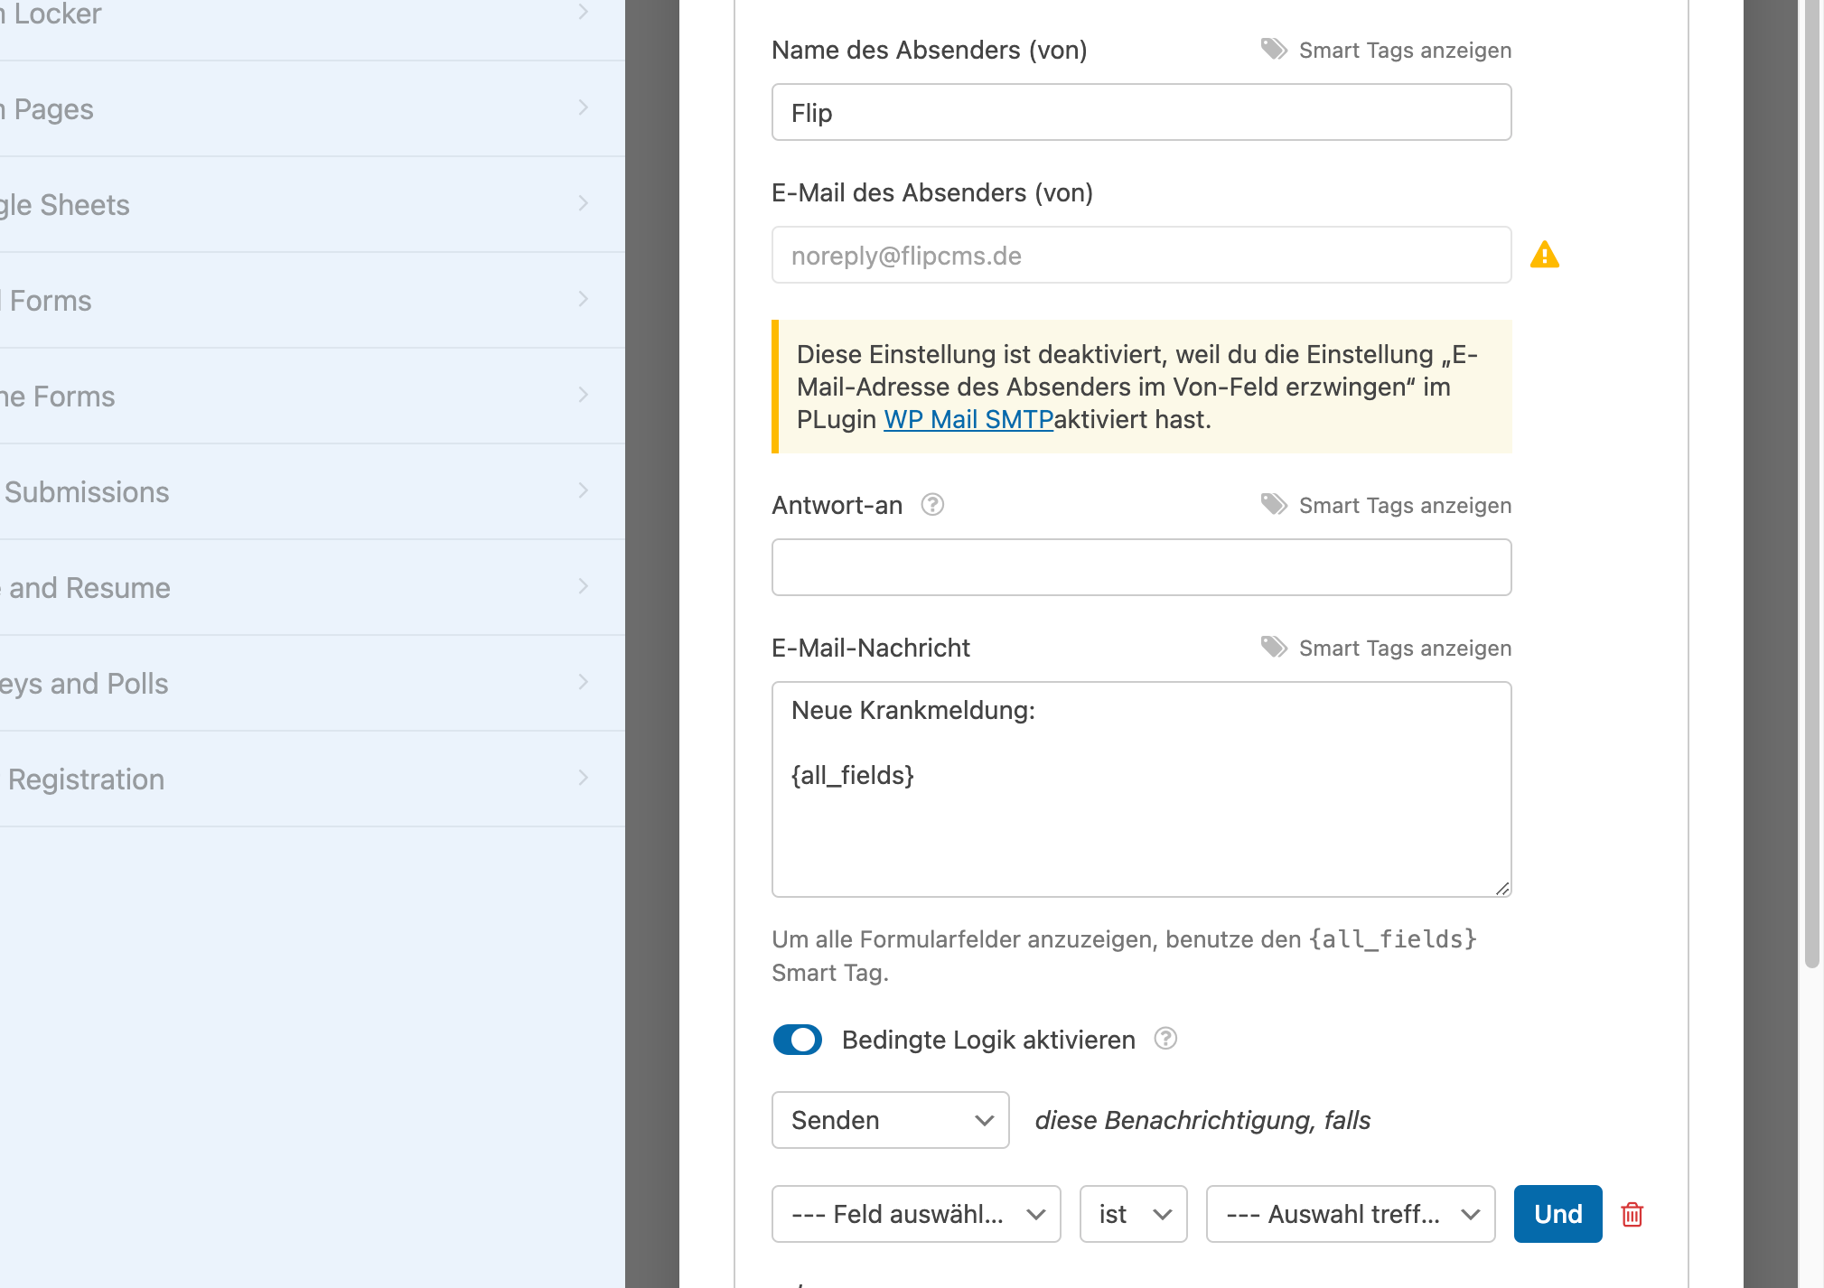Open the Auswahl treffen dropdown
This screenshot has height=1288, width=1824.
[1351, 1214]
